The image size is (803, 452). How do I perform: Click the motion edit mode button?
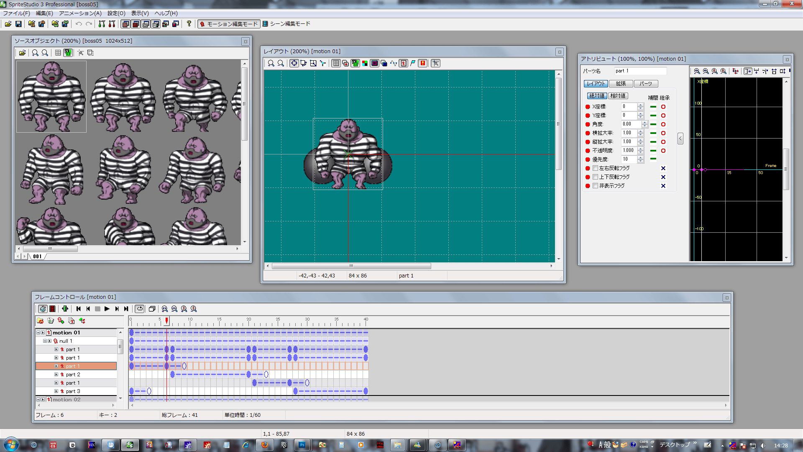229,24
